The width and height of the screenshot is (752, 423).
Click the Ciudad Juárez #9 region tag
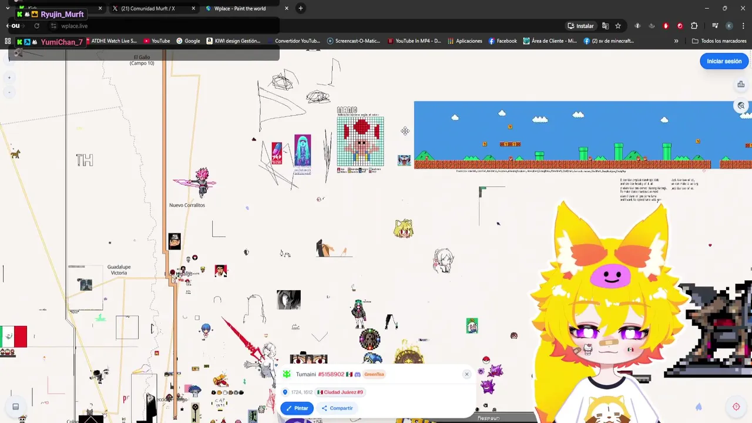pyautogui.click(x=340, y=392)
